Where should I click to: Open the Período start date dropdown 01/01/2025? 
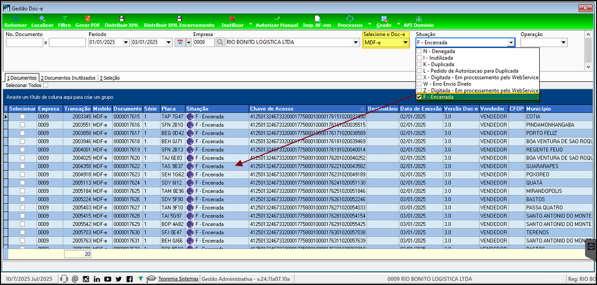point(126,42)
